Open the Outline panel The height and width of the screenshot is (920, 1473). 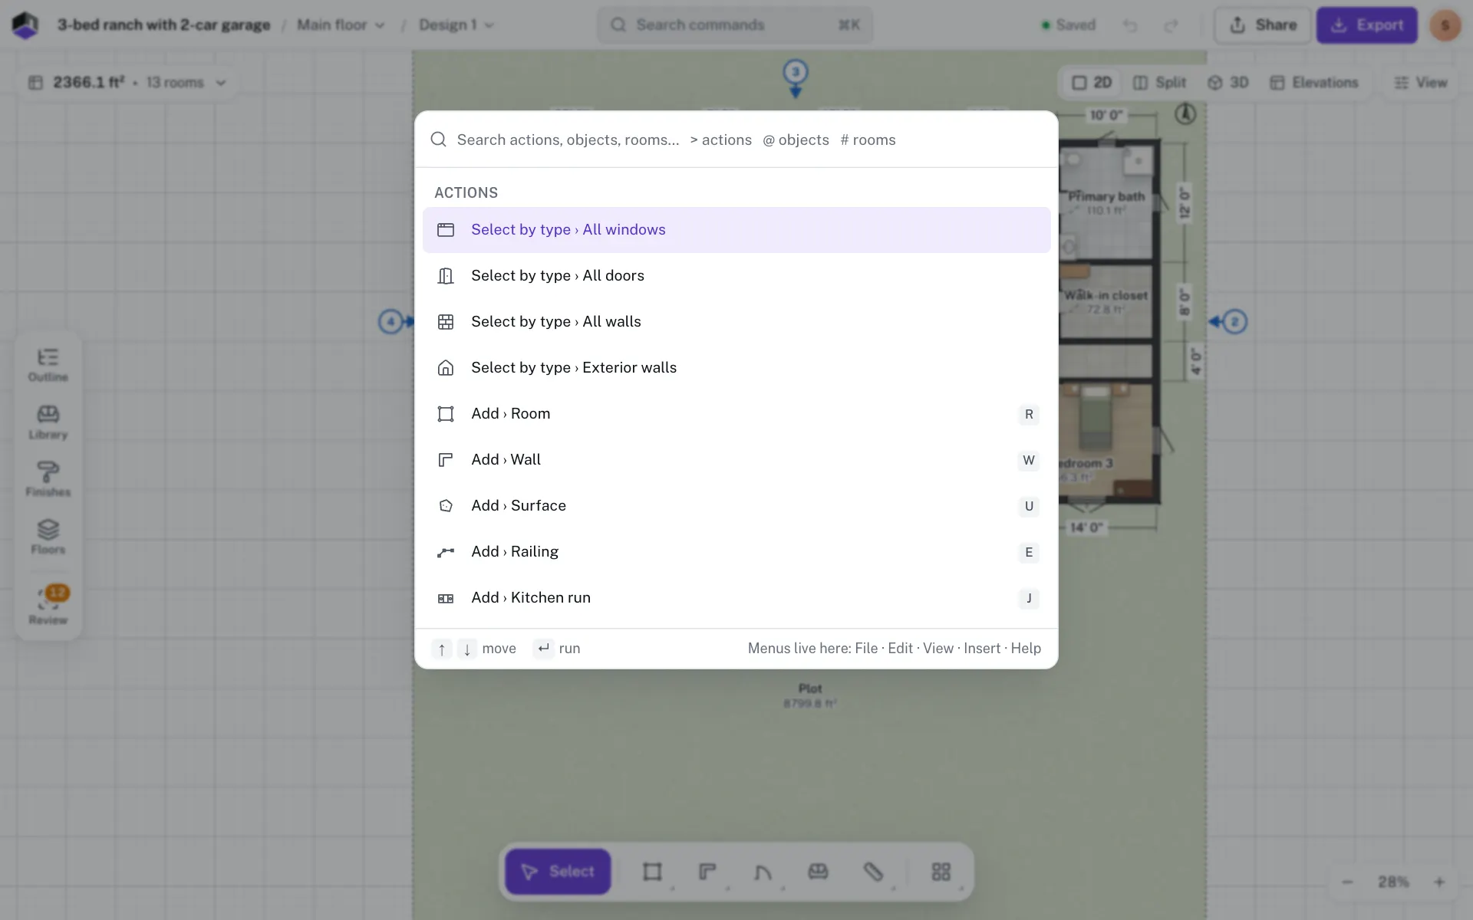[x=48, y=365]
